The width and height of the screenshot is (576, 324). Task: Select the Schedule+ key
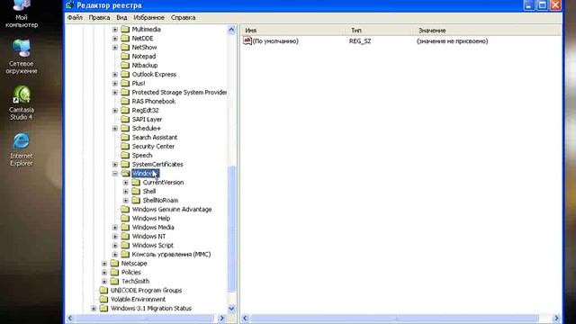click(146, 128)
